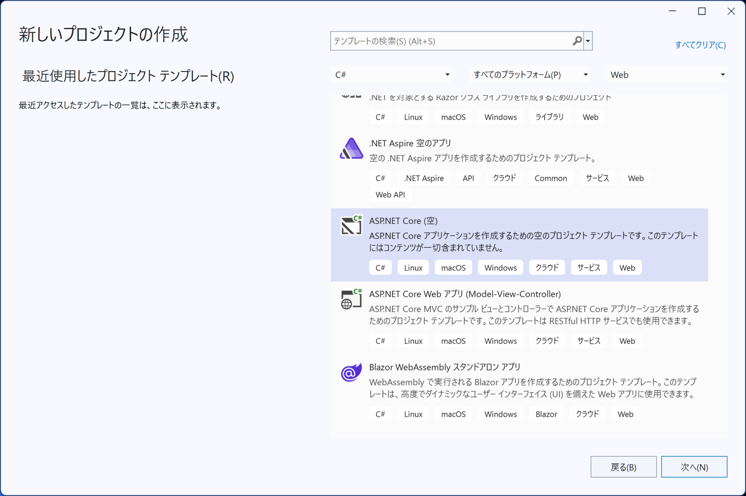Open the Web project type dropdown
This screenshot has width=746, height=496.
pyautogui.click(x=667, y=75)
